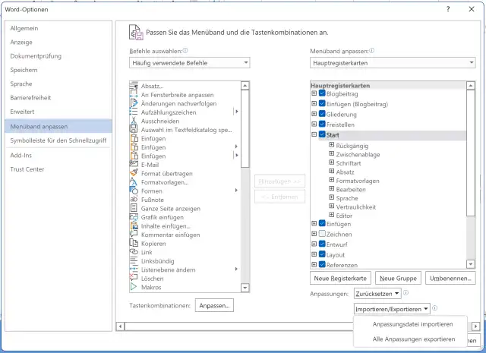Click the An Fensterbreite anpassen icon
Image resolution: width=486 pixels, height=353 pixels.
[x=134, y=95]
